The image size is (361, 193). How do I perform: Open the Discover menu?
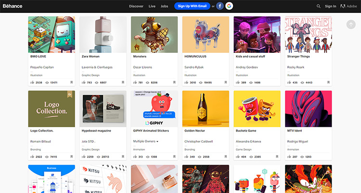136,6
